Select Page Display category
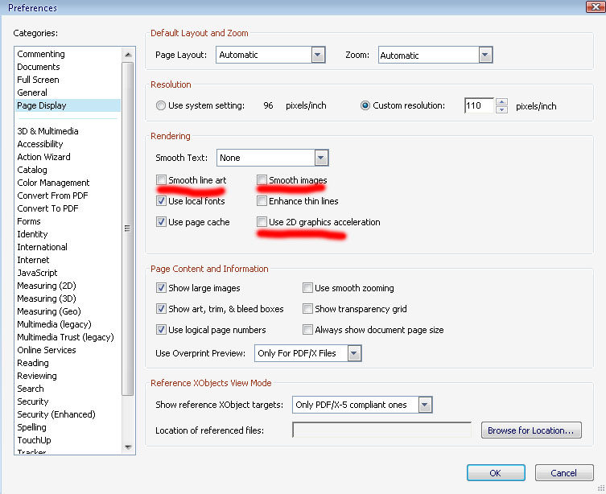This screenshot has height=494, width=606. click(68, 105)
